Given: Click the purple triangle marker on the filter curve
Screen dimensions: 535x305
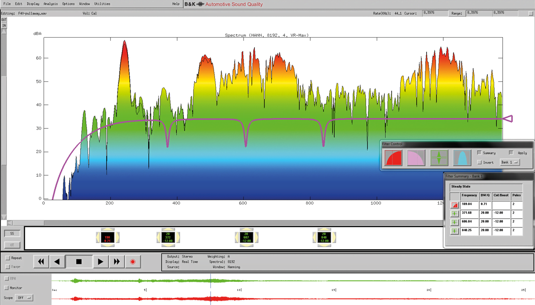Looking at the screenshot, I should pyautogui.click(x=508, y=119).
